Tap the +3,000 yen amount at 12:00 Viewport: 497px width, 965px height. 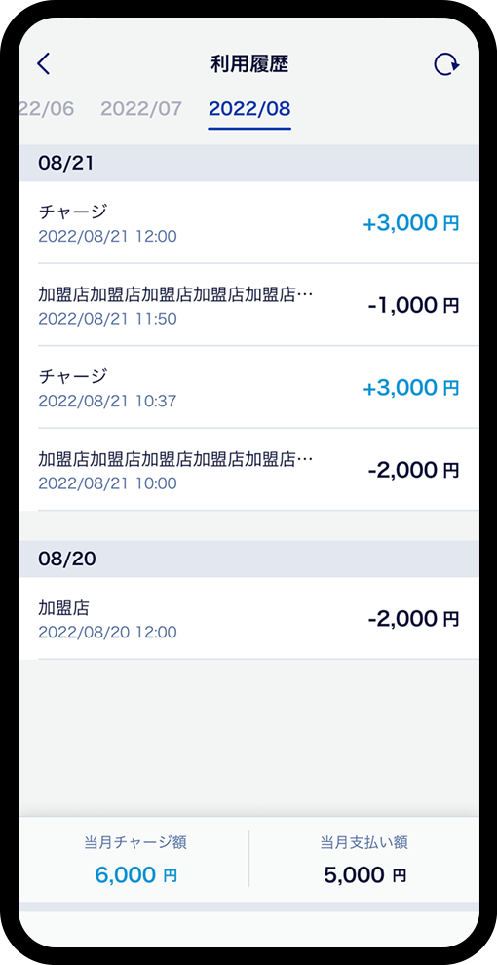tap(411, 223)
